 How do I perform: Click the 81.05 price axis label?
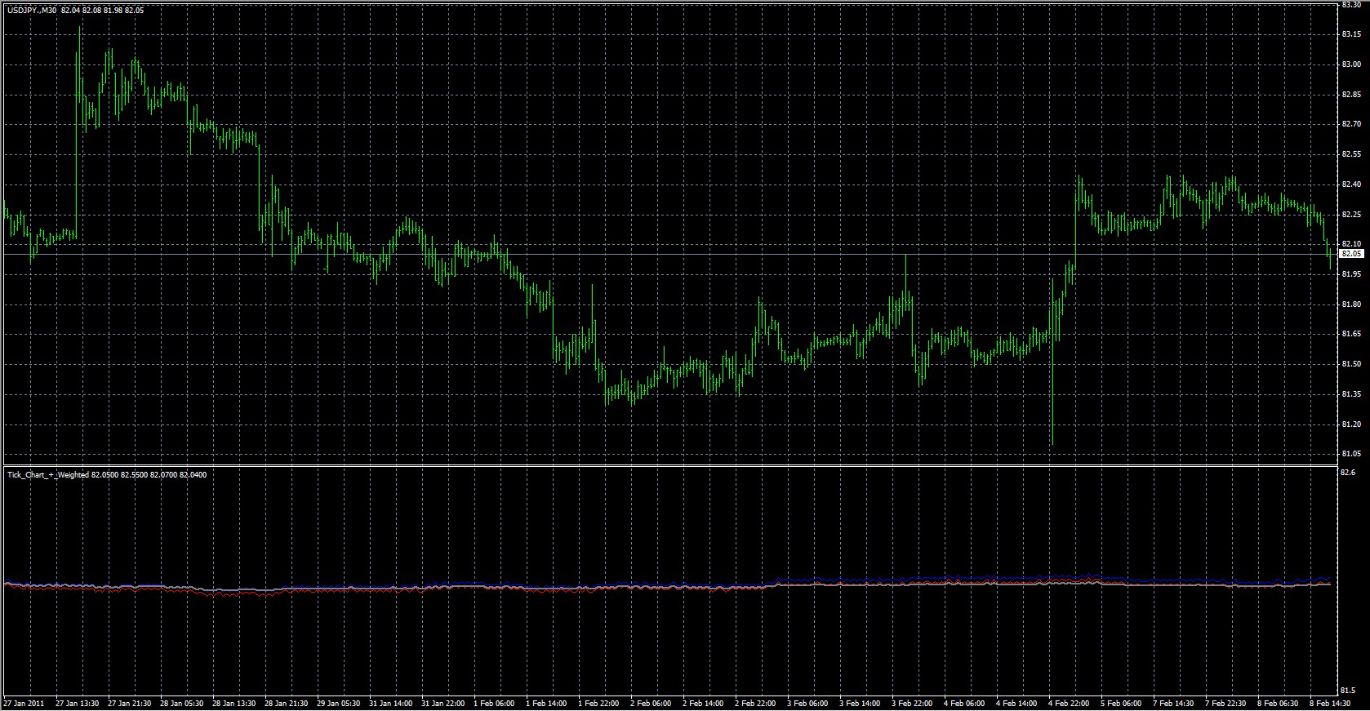click(x=1350, y=454)
